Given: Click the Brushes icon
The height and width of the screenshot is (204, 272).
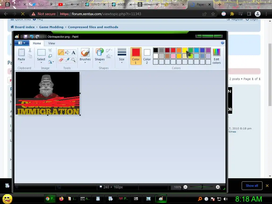Looking at the screenshot, I should click(85, 52).
